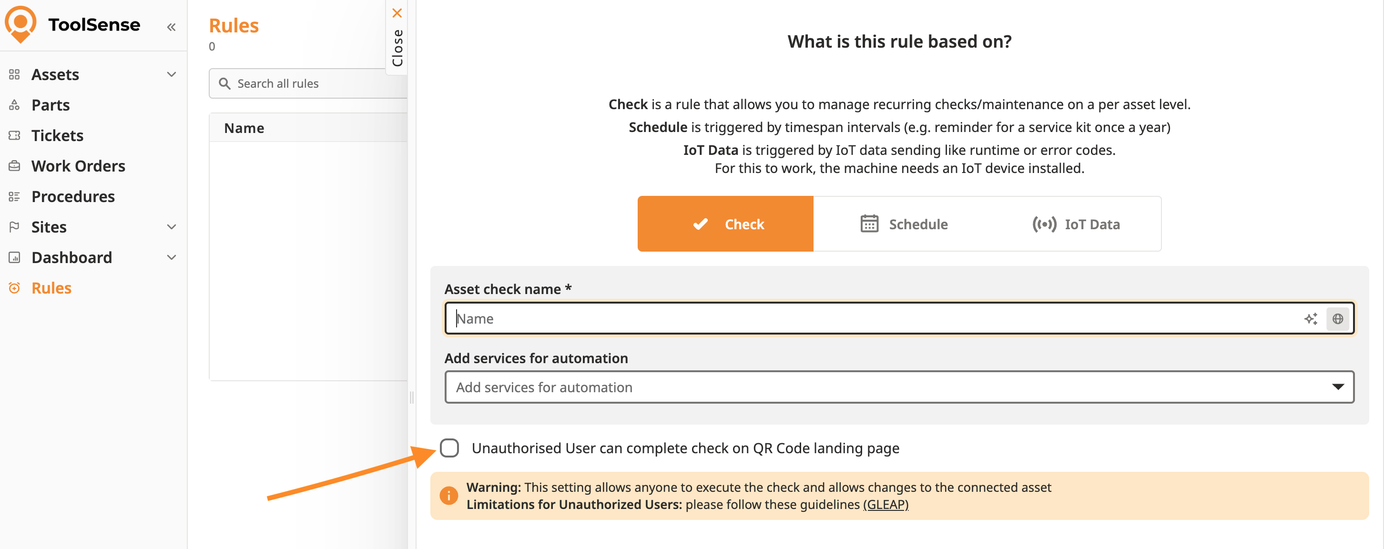Image resolution: width=1384 pixels, height=549 pixels.
Task: Click the Work Orders briefcase icon
Action: click(x=14, y=166)
